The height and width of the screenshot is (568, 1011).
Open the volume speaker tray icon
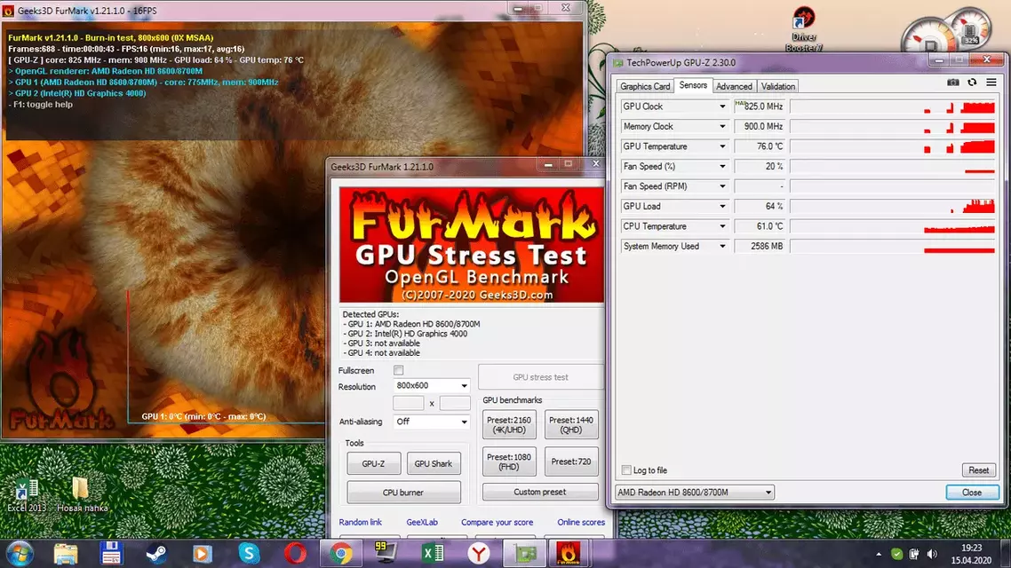[x=932, y=554]
